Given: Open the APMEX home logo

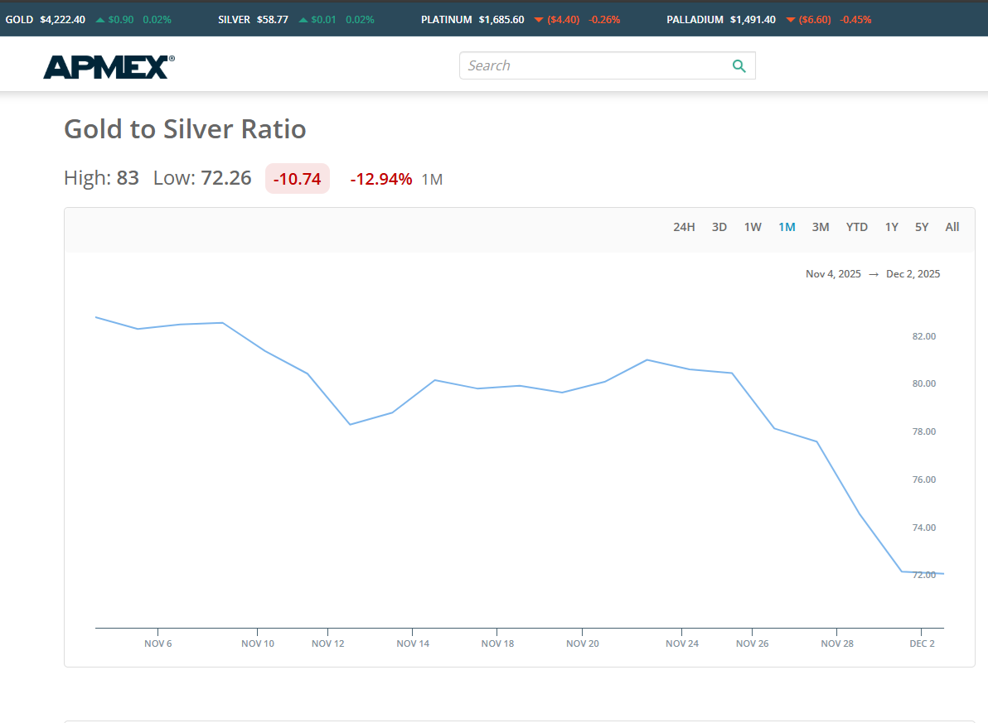Looking at the screenshot, I should point(109,66).
